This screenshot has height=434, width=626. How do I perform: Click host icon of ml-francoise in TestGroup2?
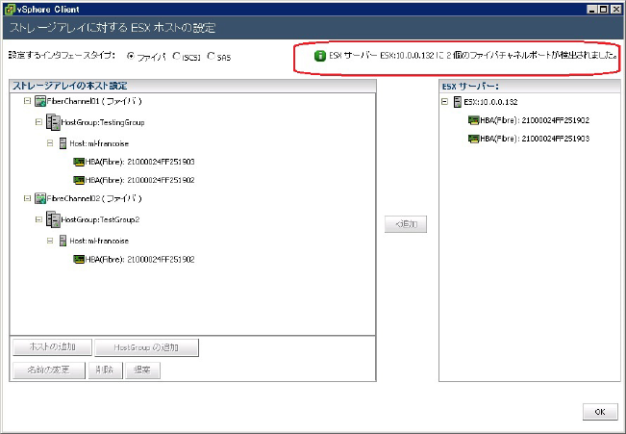(x=63, y=241)
